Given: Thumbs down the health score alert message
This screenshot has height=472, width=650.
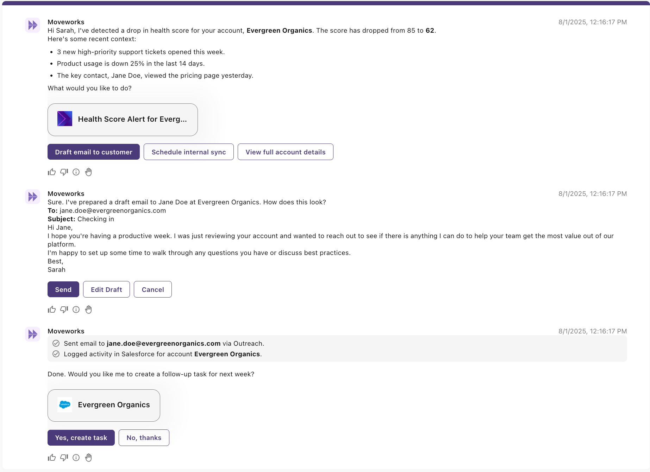Looking at the screenshot, I should [x=64, y=172].
